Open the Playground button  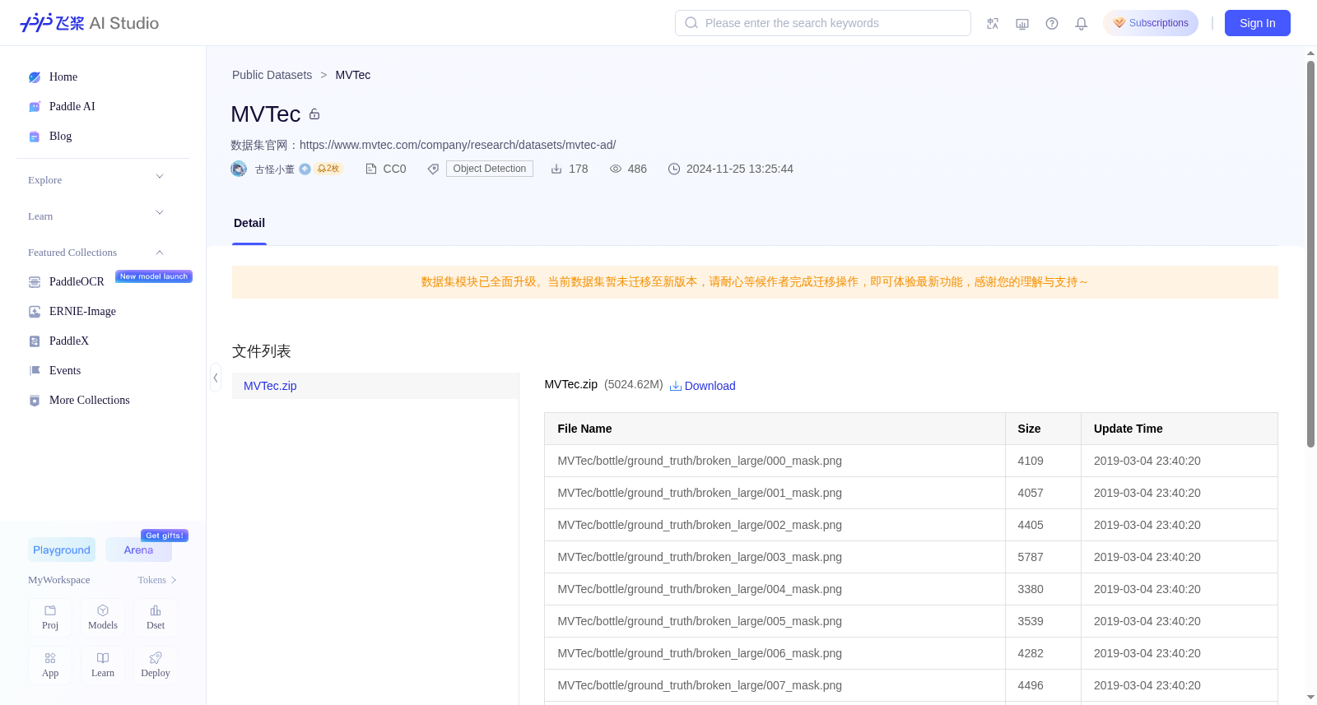tap(62, 550)
